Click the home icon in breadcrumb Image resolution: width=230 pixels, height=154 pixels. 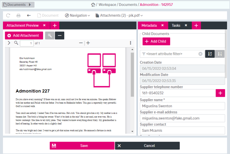tap(93, 5)
